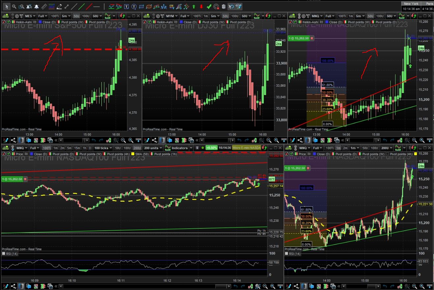Click the red down arrow tool
Screen dimensions: 434x290
tap(201, 6)
